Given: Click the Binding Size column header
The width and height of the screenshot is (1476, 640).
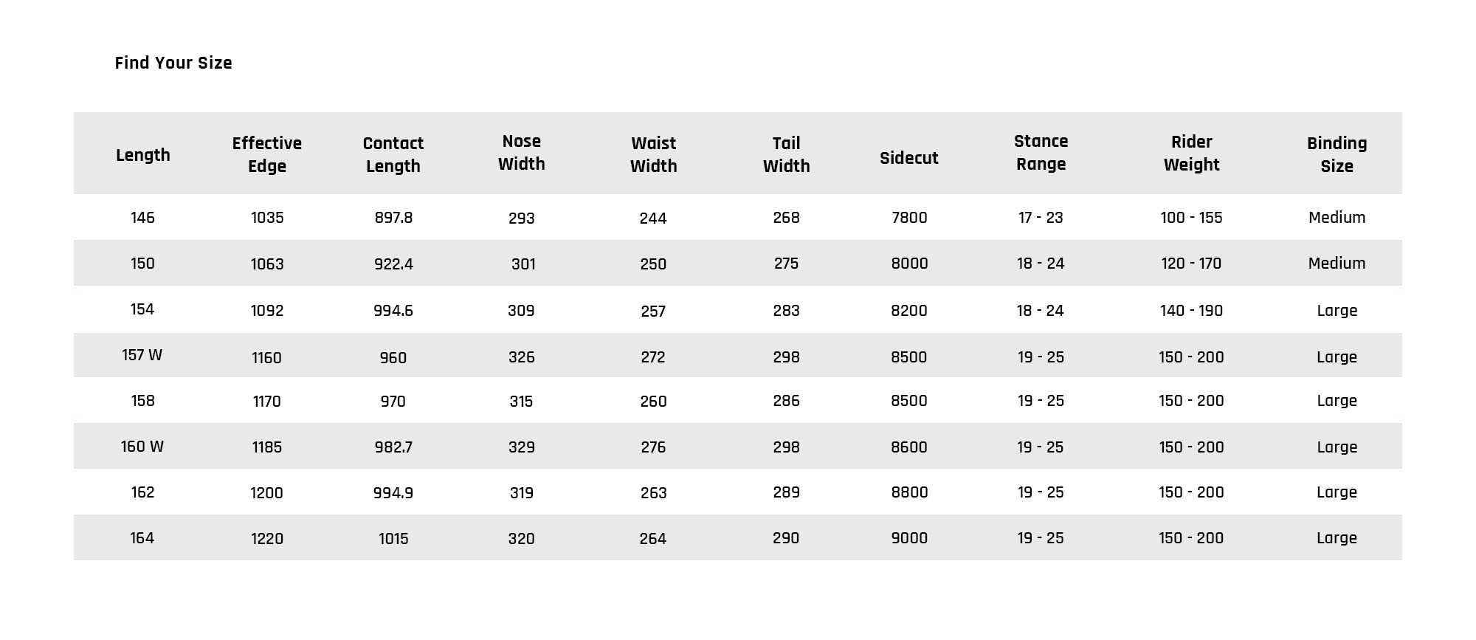Looking at the screenshot, I should (1337, 154).
